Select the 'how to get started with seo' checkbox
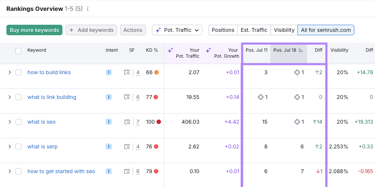The height and width of the screenshot is (187, 375). coord(18,171)
